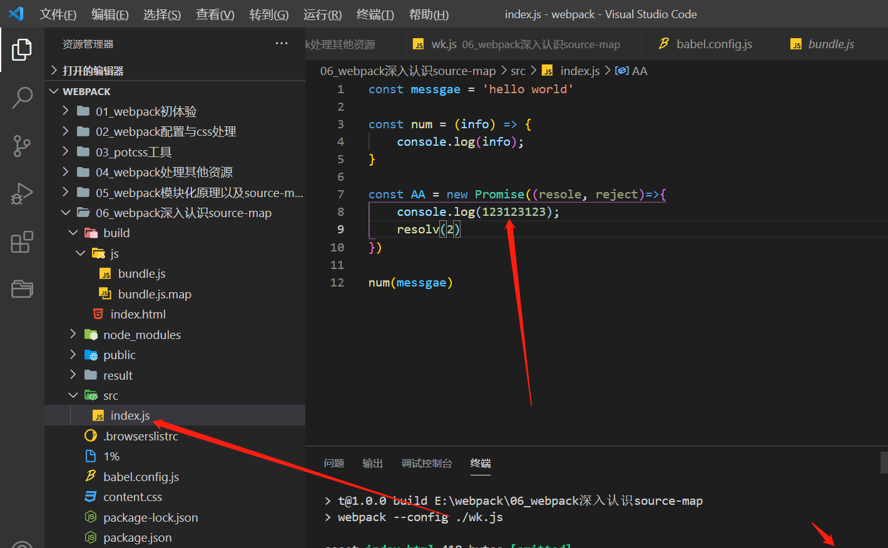The width and height of the screenshot is (888, 548).
Task: Open the 编辑(E) menu
Action: click(110, 14)
